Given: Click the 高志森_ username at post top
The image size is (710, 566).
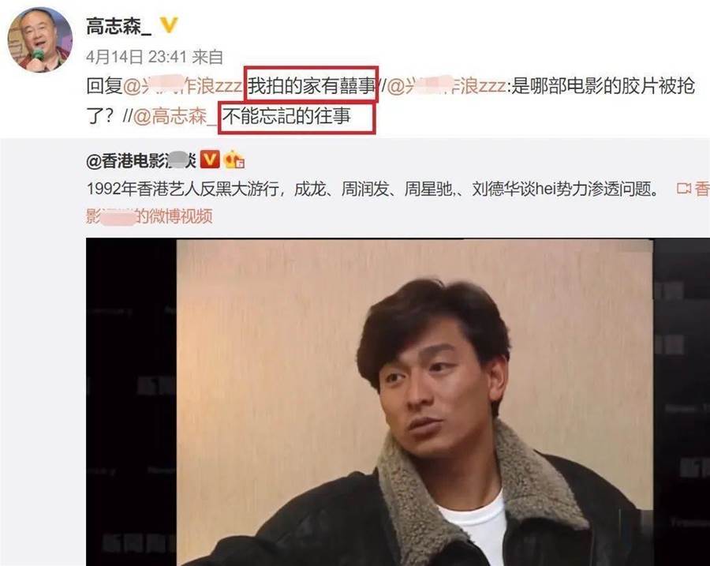Looking at the screenshot, I should pyautogui.click(x=118, y=25).
